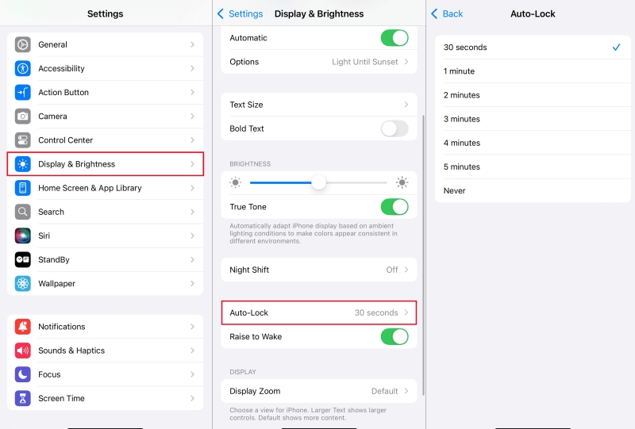Click the StandBy icon

(23, 259)
